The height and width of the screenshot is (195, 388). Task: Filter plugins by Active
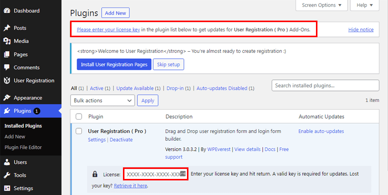pos(97,88)
